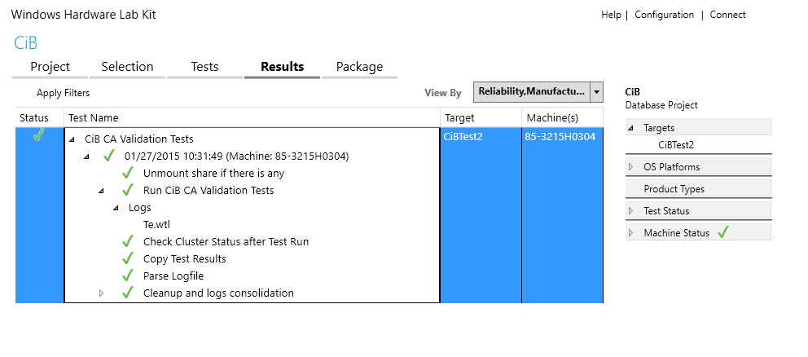Click Apply Filters
Image resolution: width=808 pixels, height=357 pixels.
(x=63, y=93)
